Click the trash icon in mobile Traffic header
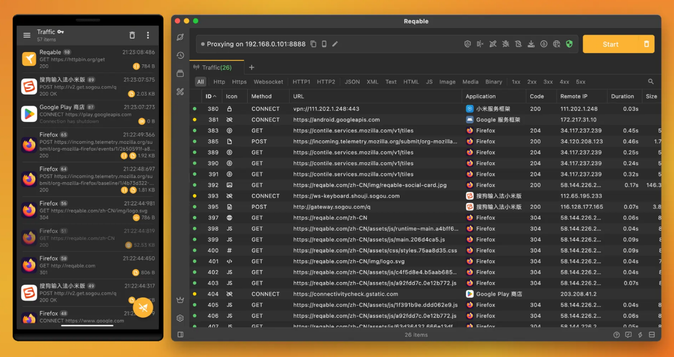Viewport: 674px width, 357px height. (x=132, y=35)
